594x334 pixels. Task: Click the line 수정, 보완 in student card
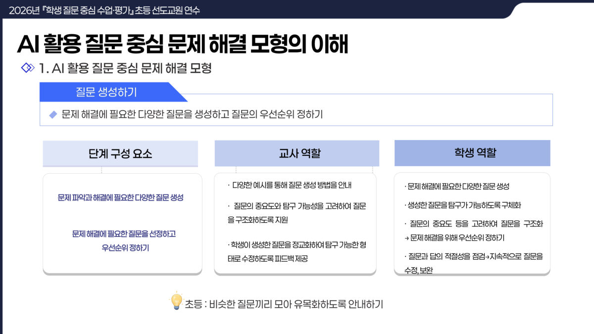pos(419,270)
